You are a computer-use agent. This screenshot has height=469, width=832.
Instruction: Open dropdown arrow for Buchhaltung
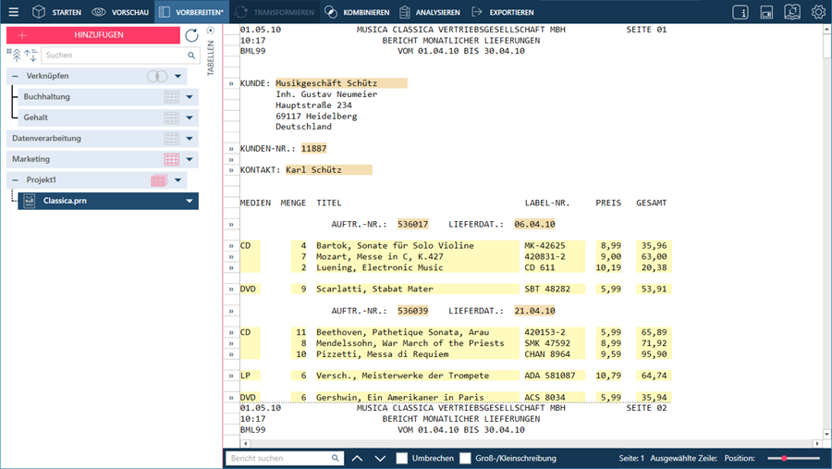(x=190, y=97)
